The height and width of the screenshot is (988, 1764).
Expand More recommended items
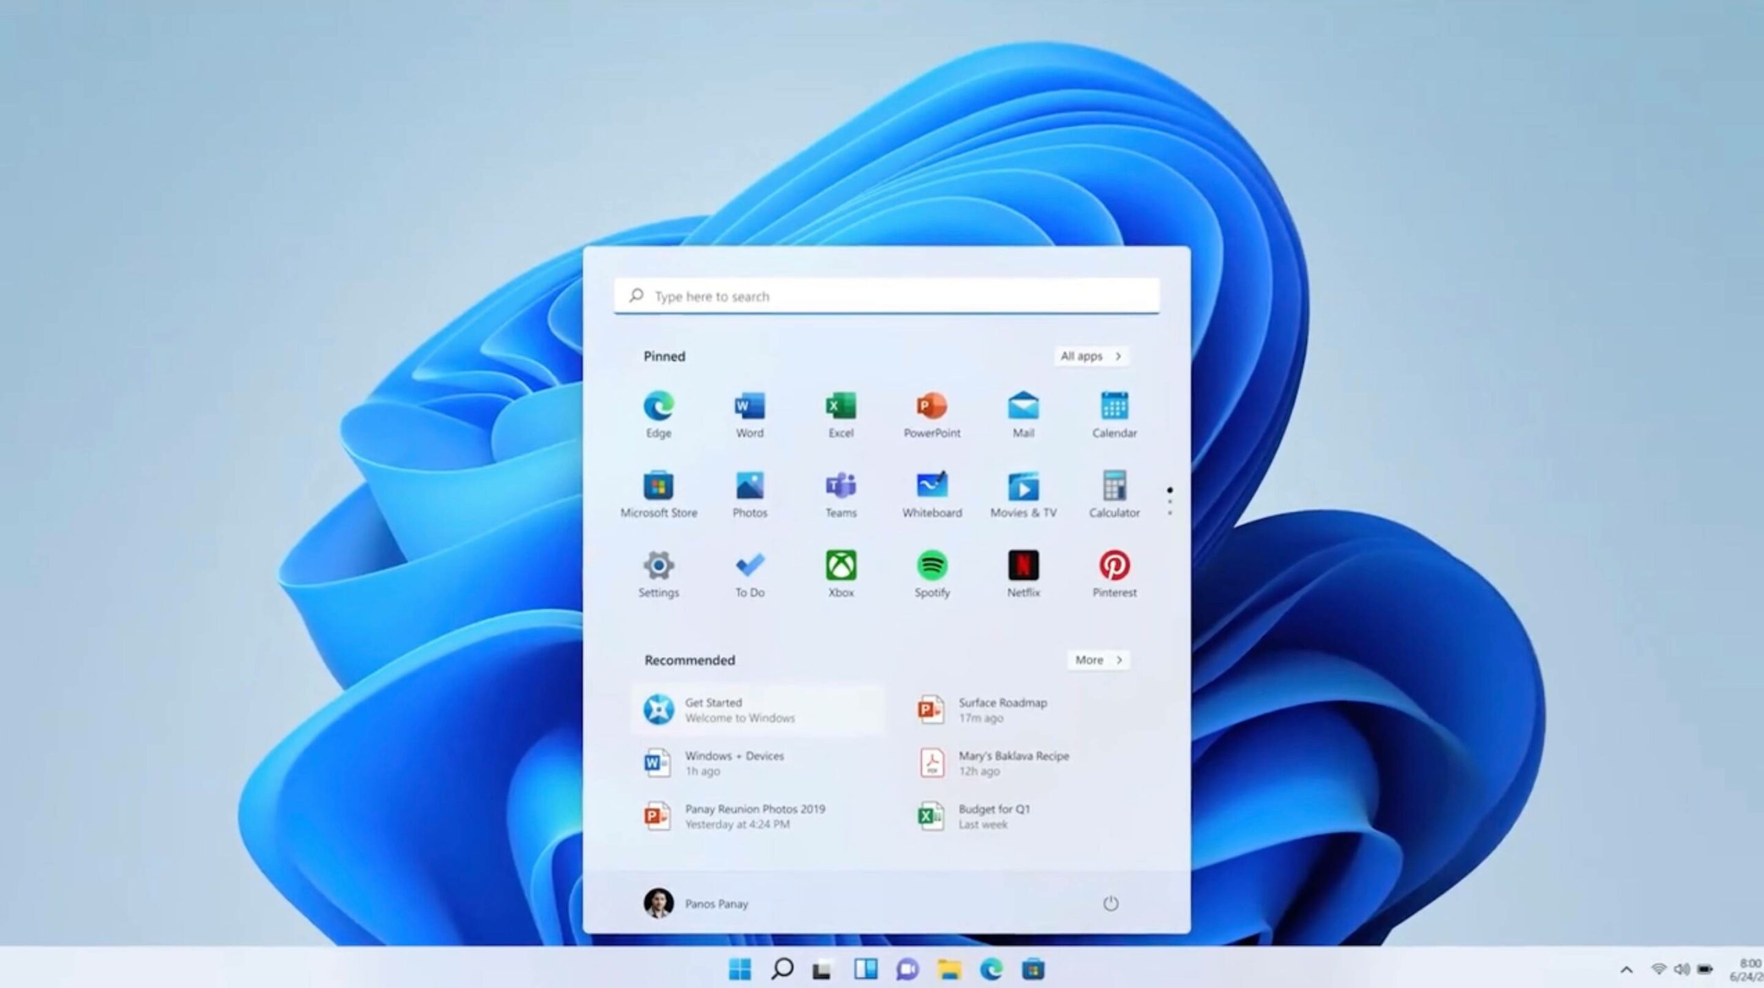tap(1098, 660)
